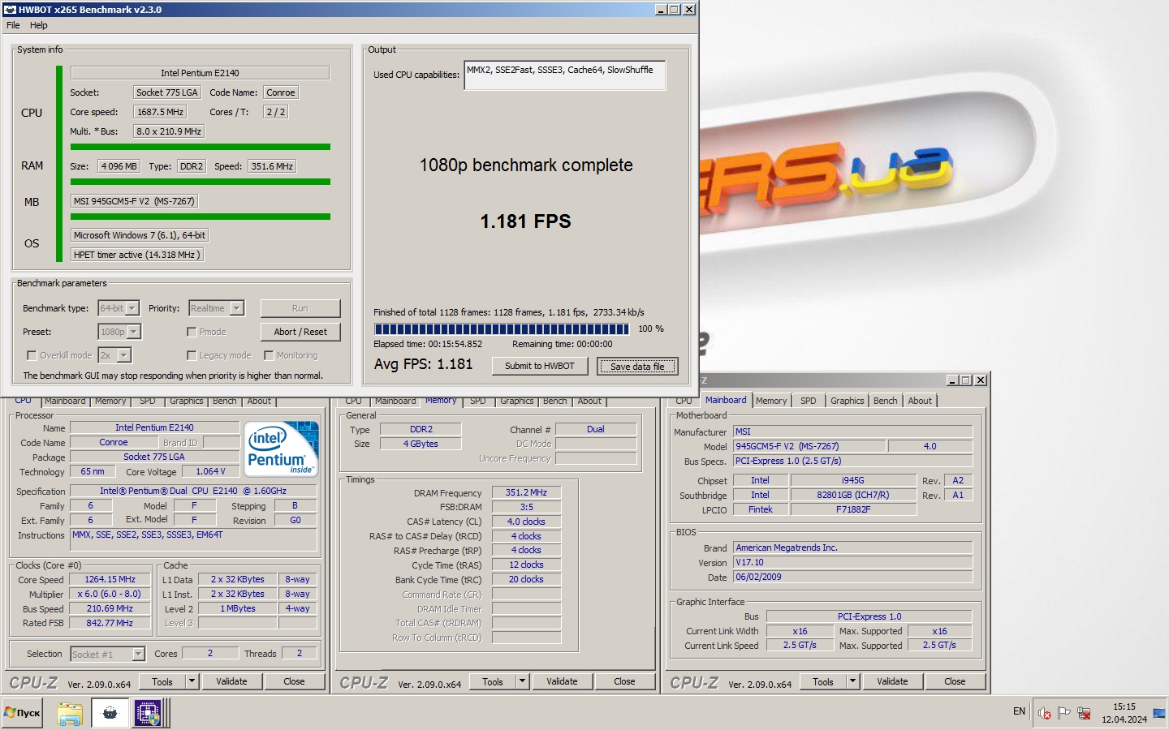Screen dimensions: 1169x730
Task: Open the Start menu button labeled Пуск
Action: (23, 713)
